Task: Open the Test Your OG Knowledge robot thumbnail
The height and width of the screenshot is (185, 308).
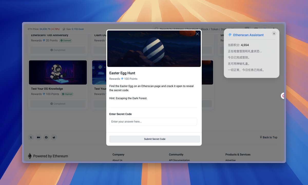Action: tap(58, 72)
